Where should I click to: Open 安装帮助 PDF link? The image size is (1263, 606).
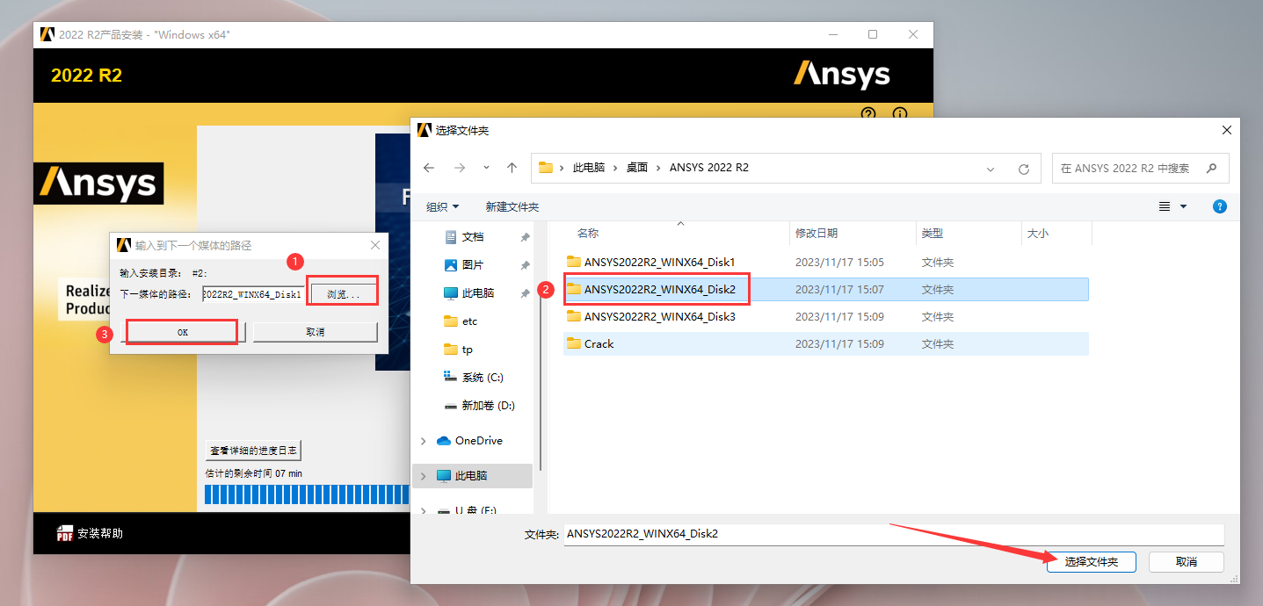(100, 534)
